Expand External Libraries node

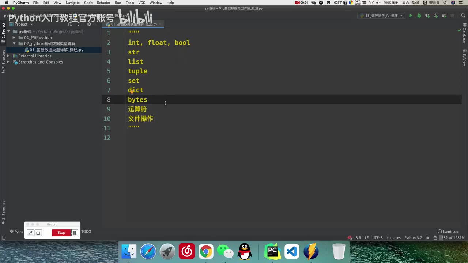click(x=8, y=56)
